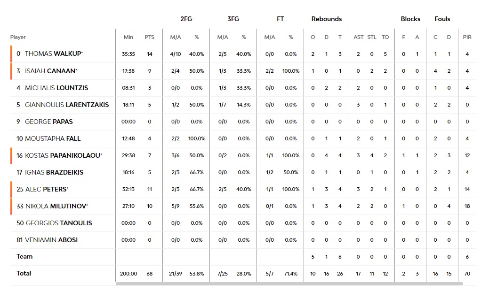The height and width of the screenshot is (291, 481).
Task: Click the horizontal scrollbar under the table
Action: tap(289, 283)
